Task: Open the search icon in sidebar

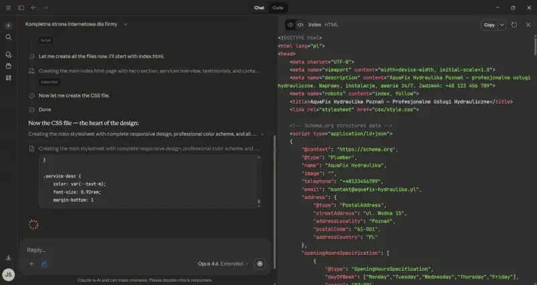Action: (x=9, y=37)
